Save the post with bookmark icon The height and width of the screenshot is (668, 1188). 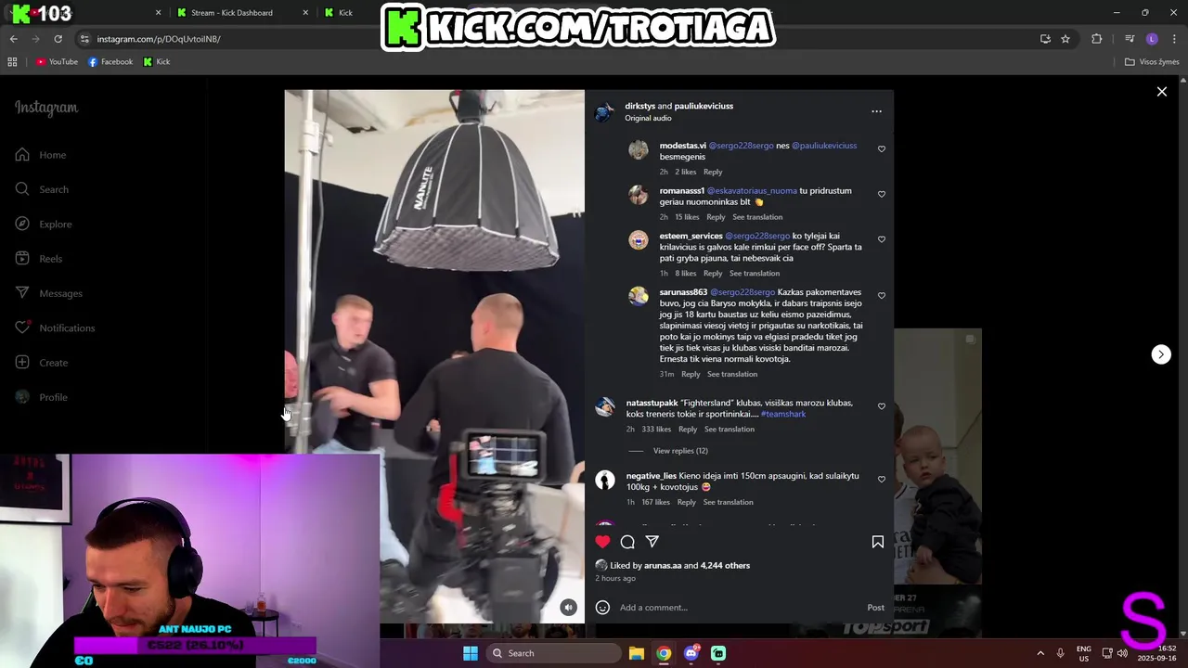point(877,542)
